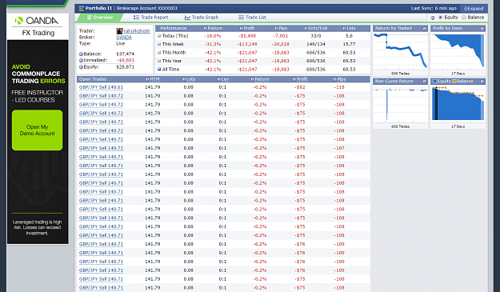Click Open Trades Lots column info icon
500x292 pixels.
(x=184, y=79)
